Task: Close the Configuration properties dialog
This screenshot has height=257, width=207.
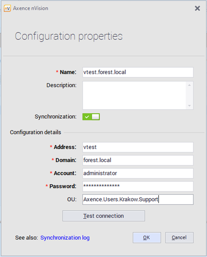Action: [197, 8]
